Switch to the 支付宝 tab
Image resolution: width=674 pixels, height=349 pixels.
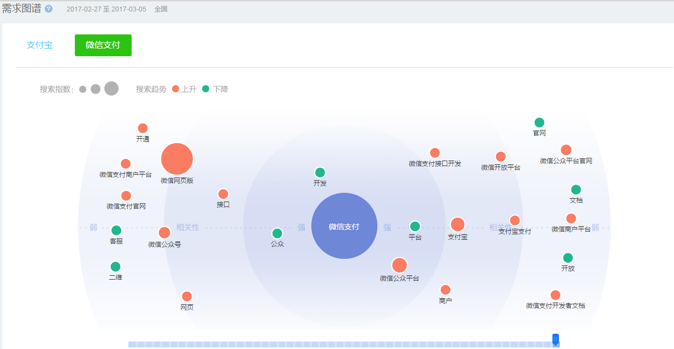click(40, 45)
